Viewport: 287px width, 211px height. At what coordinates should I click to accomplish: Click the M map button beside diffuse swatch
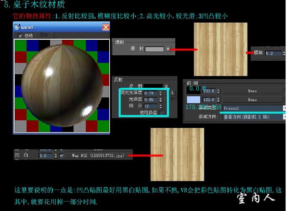[x=168, y=49]
